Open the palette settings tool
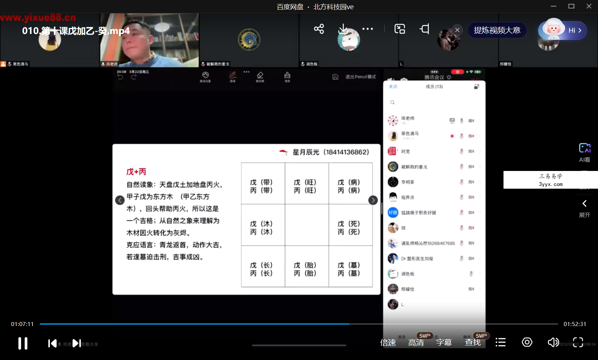The height and width of the screenshot is (360, 598). [205, 76]
